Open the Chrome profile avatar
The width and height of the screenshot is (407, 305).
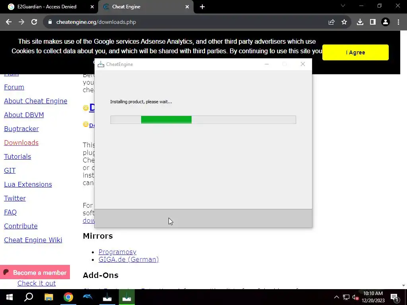tap(386, 22)
